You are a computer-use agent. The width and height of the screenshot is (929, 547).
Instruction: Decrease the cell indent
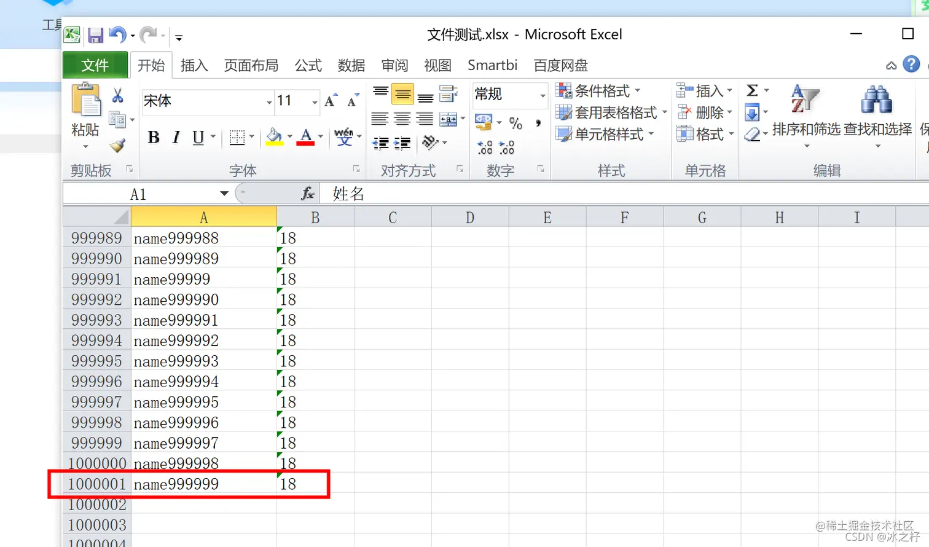(x=380, y=143)
